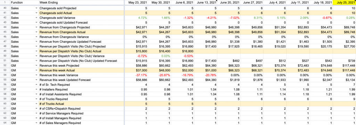
Task: Expand the GM dropdown arrow on row 64
Action: point(36,123)
